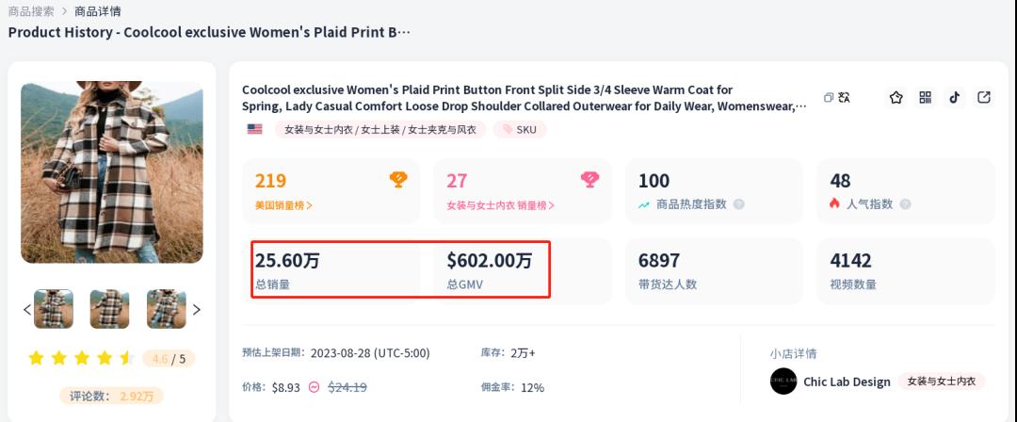Show previous product thumbnails arrow

26,309
